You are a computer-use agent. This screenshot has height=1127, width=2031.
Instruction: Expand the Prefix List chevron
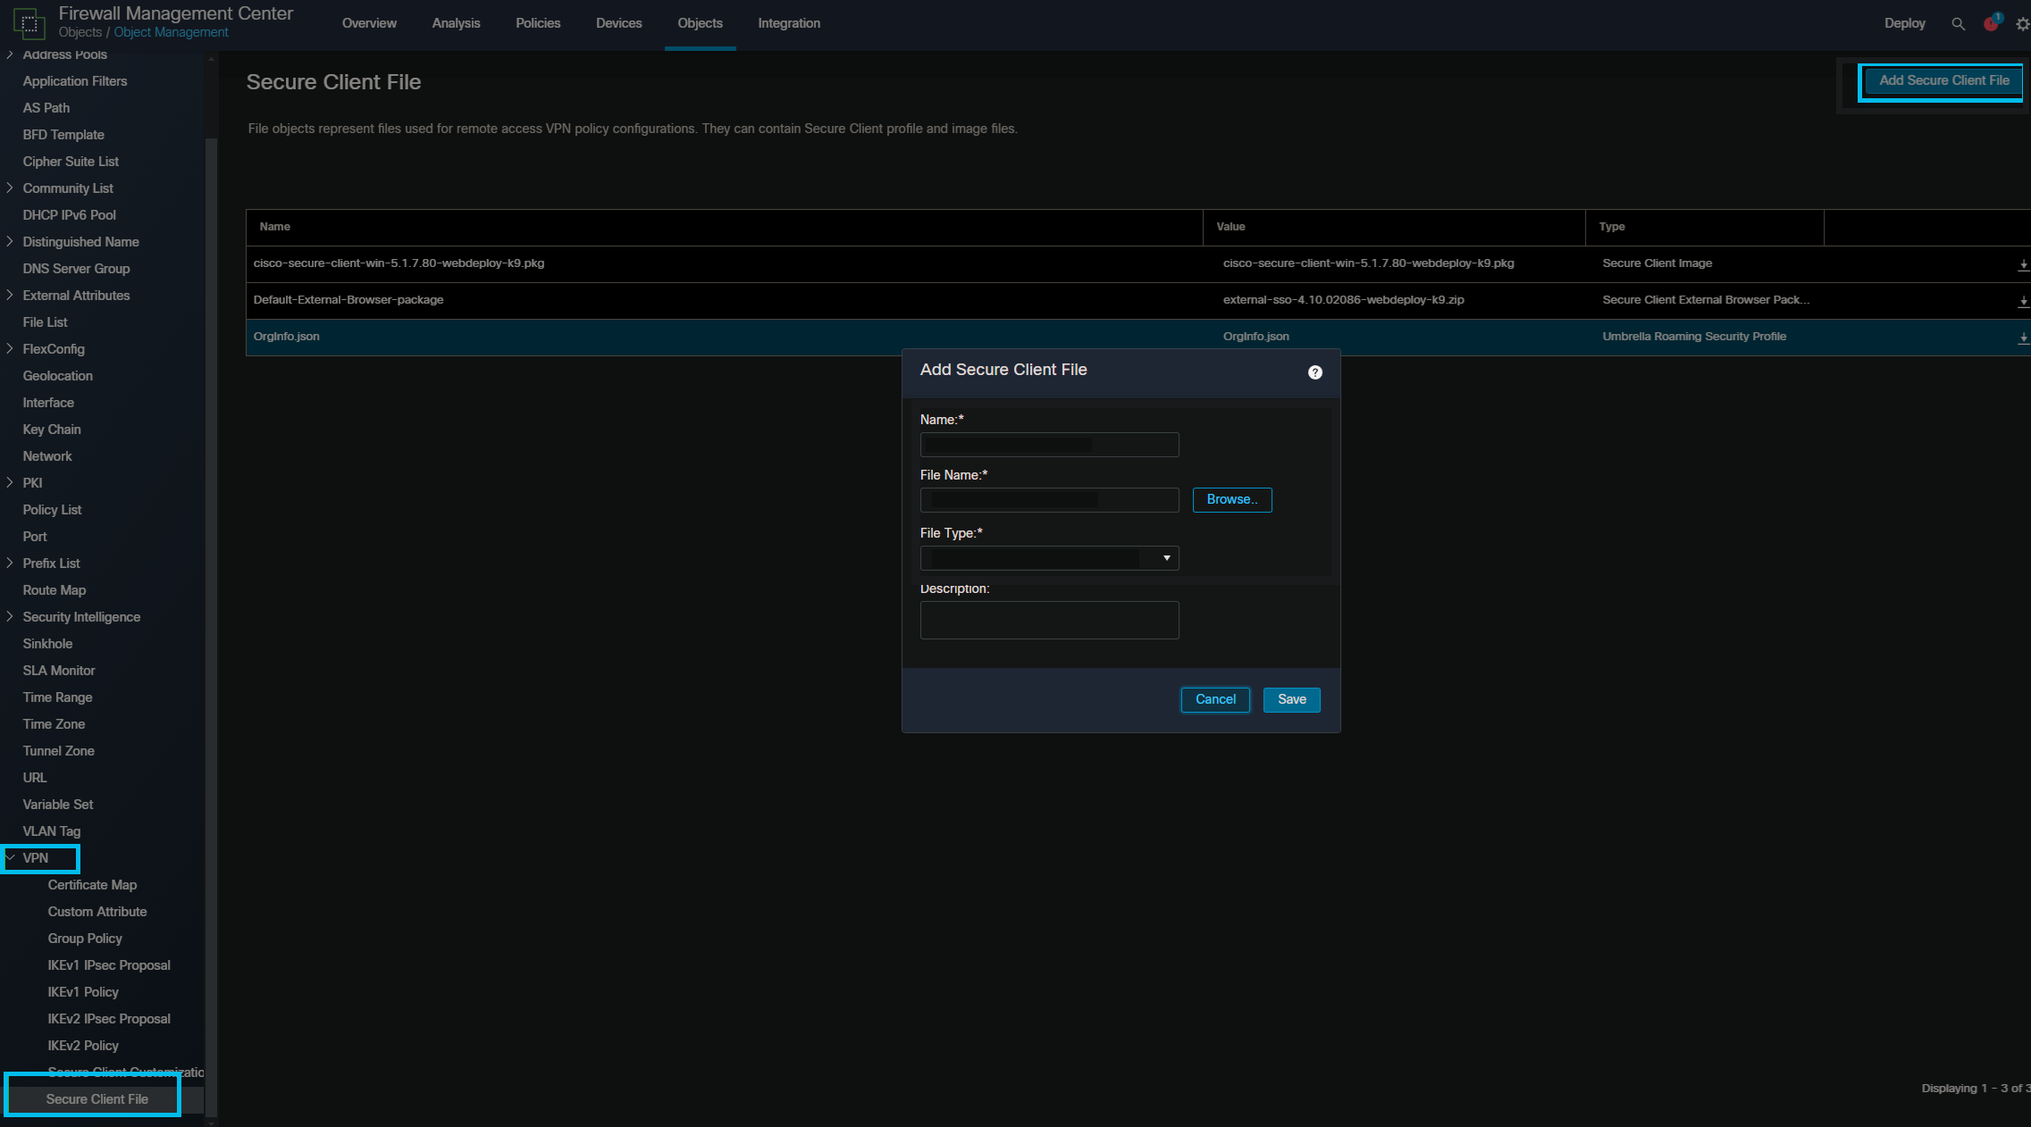tap(10, 563)
